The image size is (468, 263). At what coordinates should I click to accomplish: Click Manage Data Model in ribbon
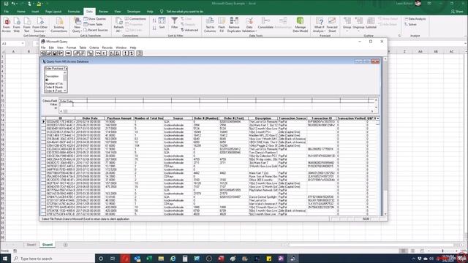301,25
